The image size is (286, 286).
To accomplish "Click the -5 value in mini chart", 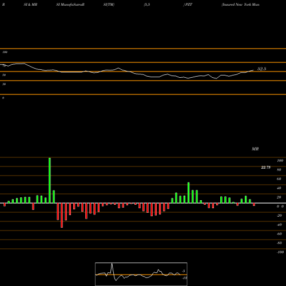I will [183, 271].
